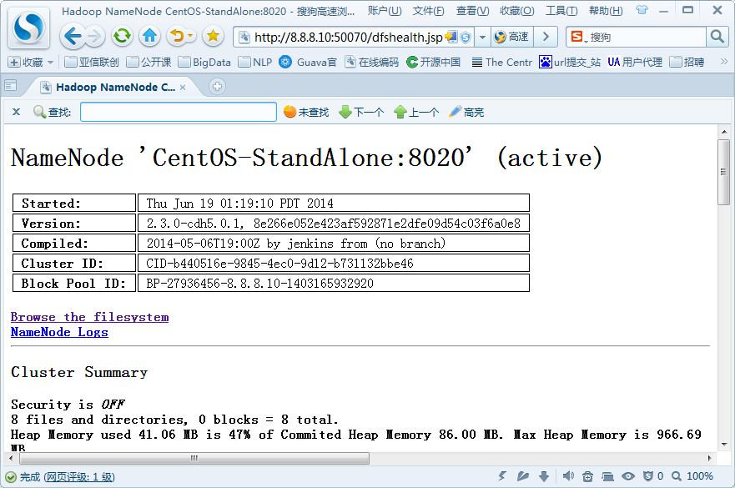Open the 招聘 bookmark folder
The width and height of the screenshot is (735, 488).
(687, 62)
